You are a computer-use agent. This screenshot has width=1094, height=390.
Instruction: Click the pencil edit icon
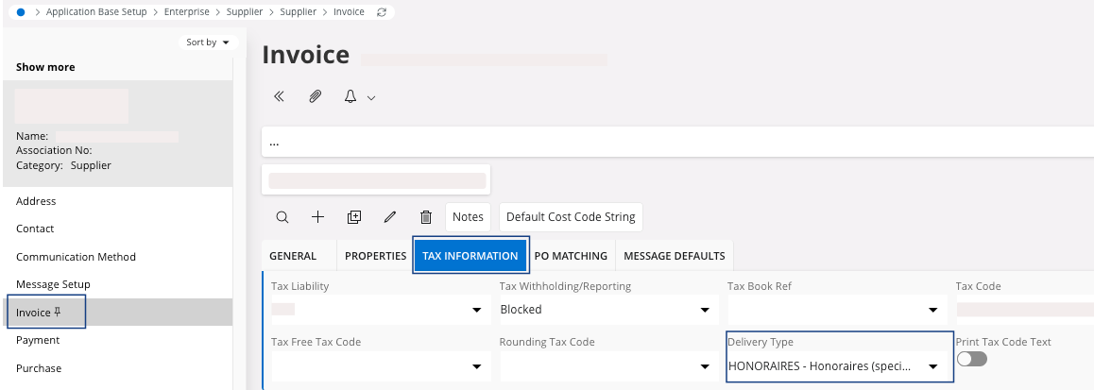click(390, 217)
